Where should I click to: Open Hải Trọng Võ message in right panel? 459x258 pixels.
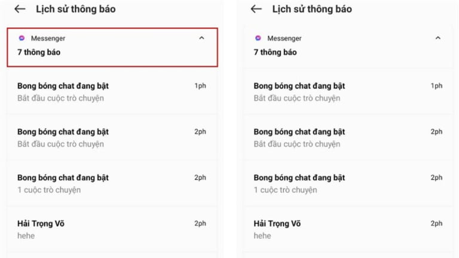click(x=348, y=229)
